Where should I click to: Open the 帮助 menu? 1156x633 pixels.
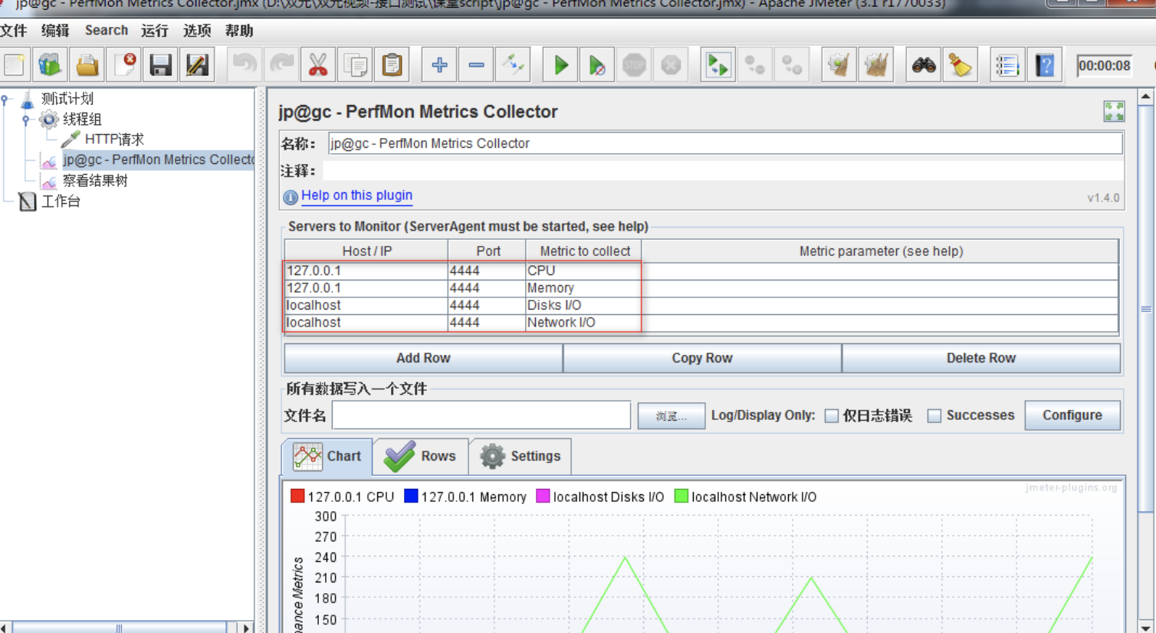pos(239,31)
